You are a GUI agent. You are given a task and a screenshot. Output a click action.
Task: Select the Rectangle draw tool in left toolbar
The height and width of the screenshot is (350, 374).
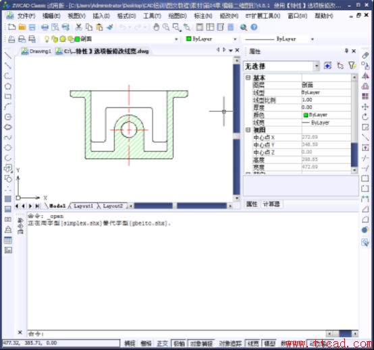click(8, 96)
